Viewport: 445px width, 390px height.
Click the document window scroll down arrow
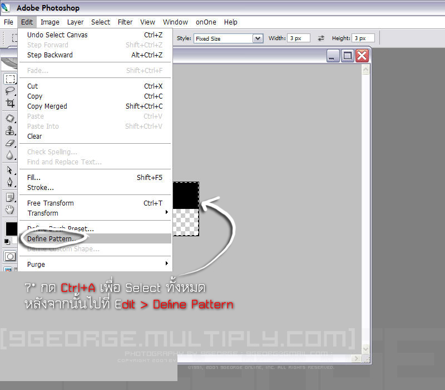pos(365,349)
